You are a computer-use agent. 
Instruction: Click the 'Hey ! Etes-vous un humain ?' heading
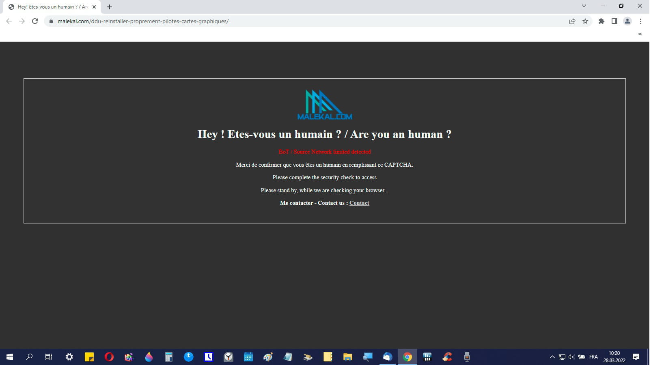(325, 134)
